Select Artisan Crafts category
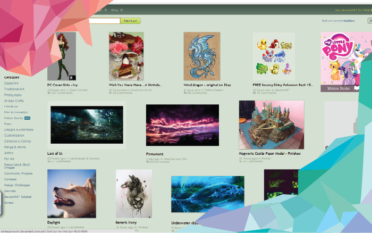 pyautogui.click(x=14, y=101)
